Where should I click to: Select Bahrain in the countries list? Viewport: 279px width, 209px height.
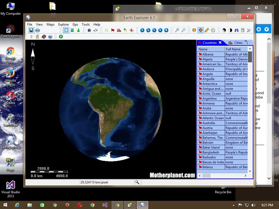[x=223, y=143]
